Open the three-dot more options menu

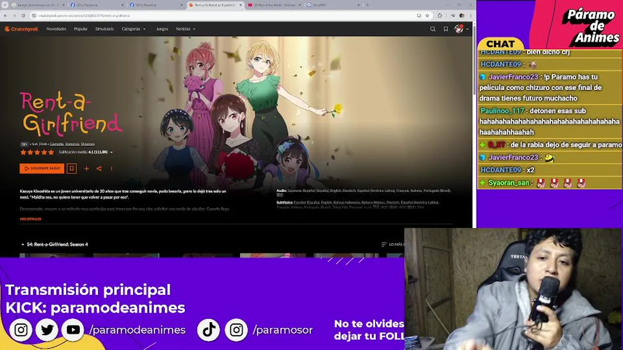(x=111, y=169)
